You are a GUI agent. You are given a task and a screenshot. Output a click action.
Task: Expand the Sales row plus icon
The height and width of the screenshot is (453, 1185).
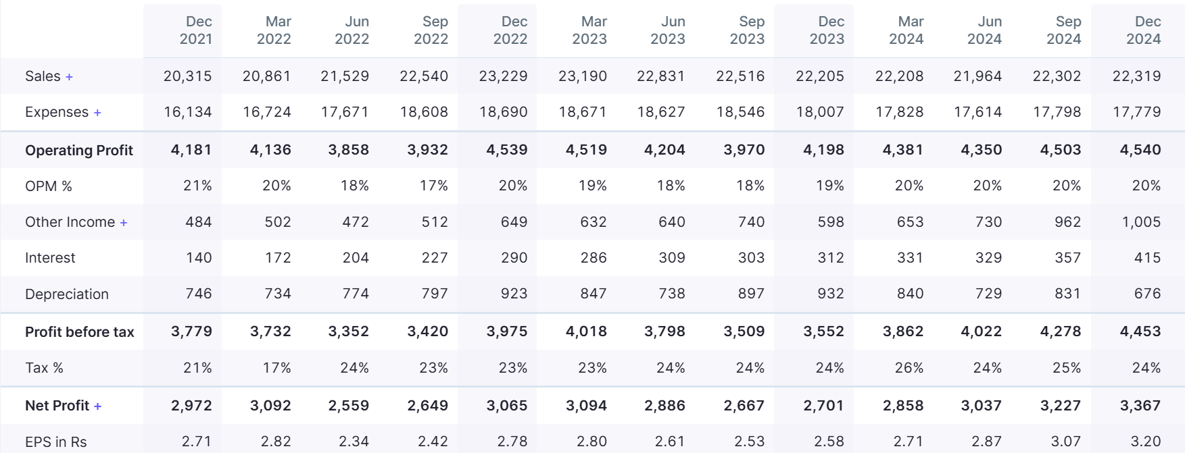(69, 77)
